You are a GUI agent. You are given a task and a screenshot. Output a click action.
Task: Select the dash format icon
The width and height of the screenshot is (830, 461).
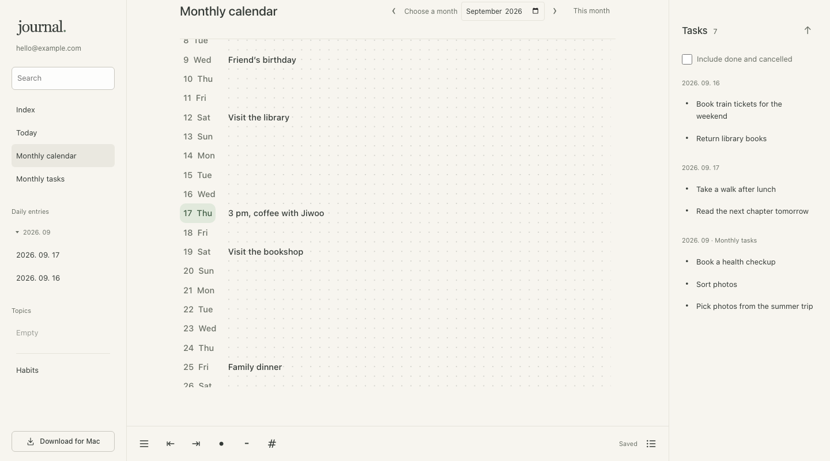[247, 444]
